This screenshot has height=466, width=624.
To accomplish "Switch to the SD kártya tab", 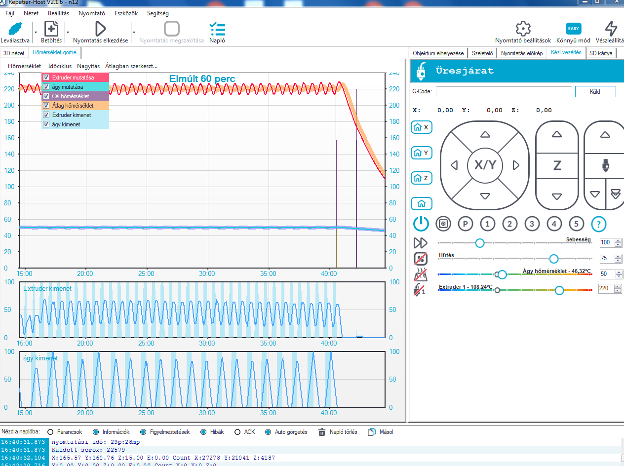I will pos(601,53).
